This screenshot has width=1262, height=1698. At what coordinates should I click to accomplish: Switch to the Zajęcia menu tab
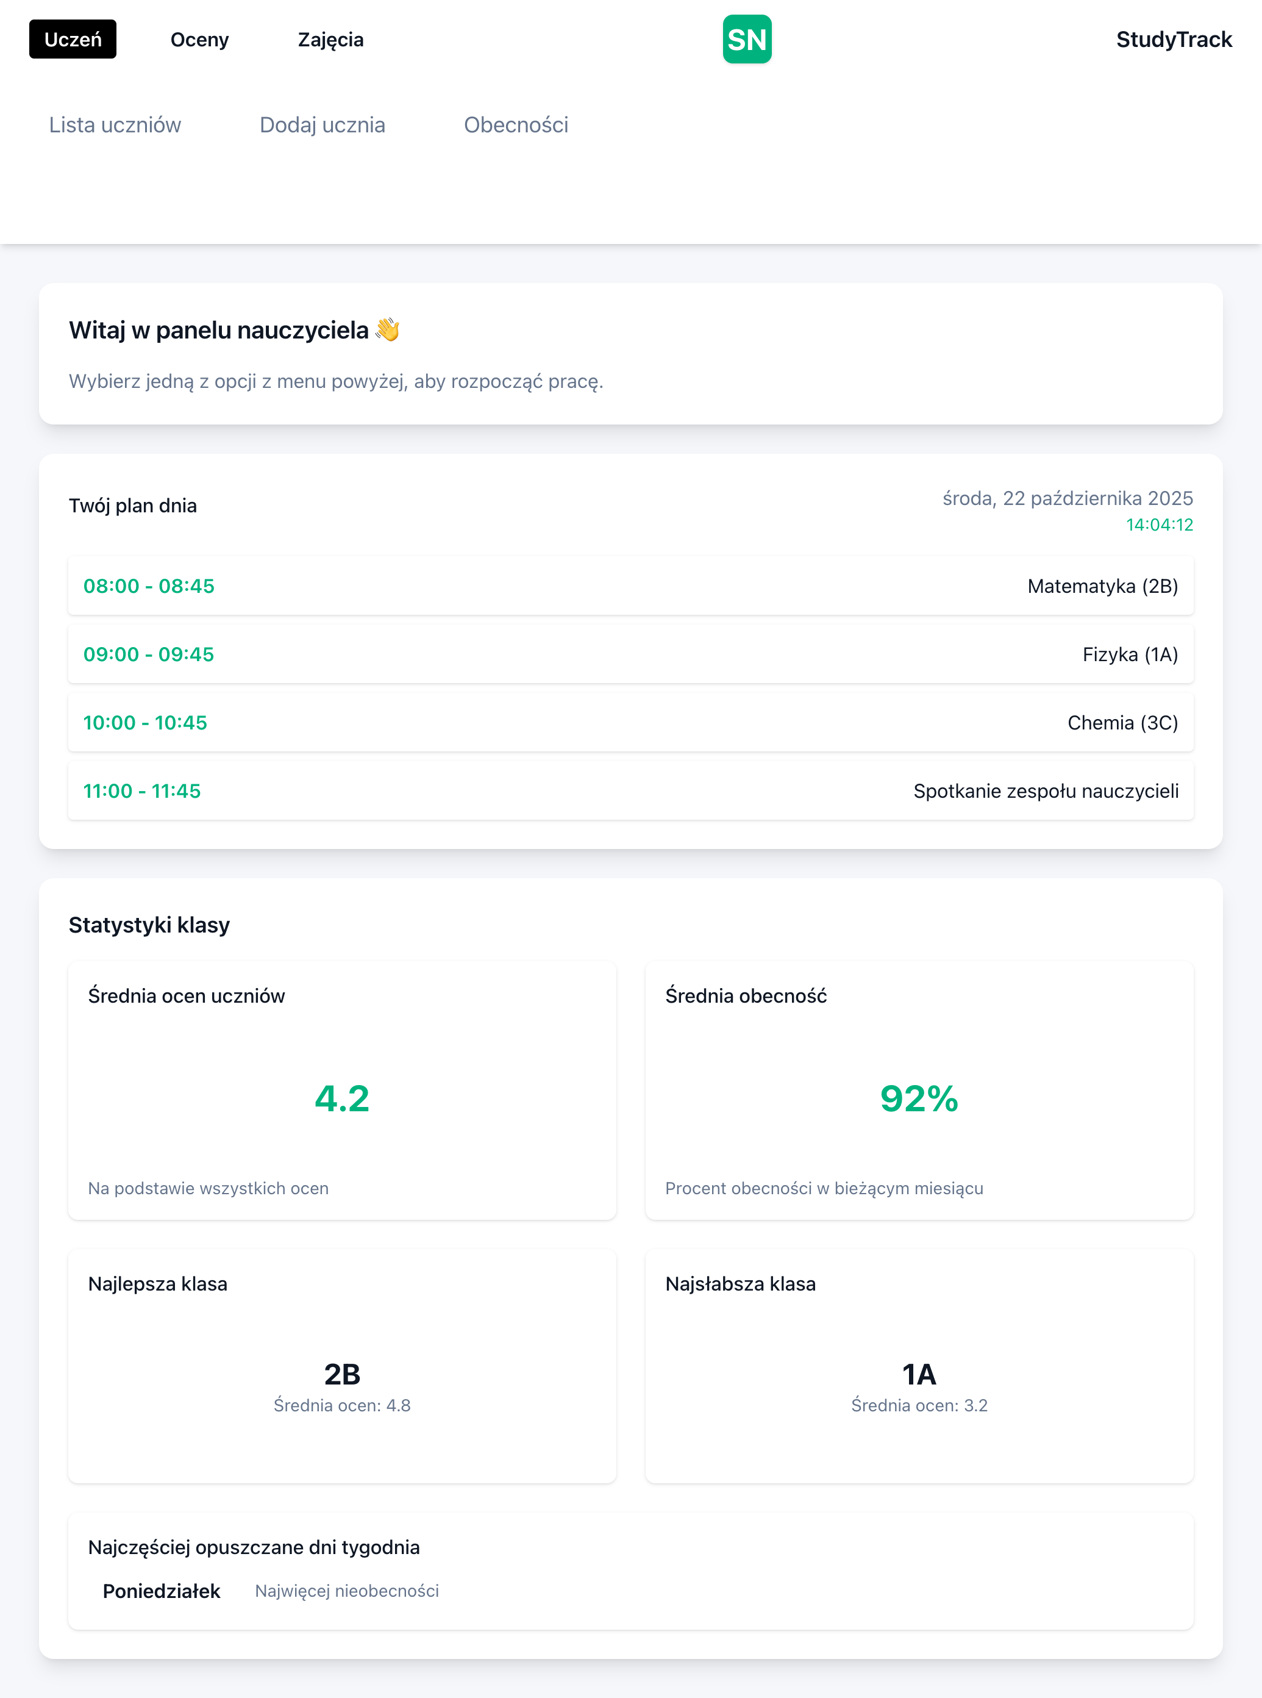330,40
